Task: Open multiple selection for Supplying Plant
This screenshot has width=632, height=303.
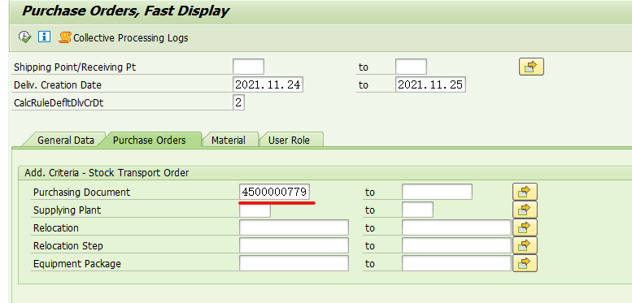Action: [525, 210]
